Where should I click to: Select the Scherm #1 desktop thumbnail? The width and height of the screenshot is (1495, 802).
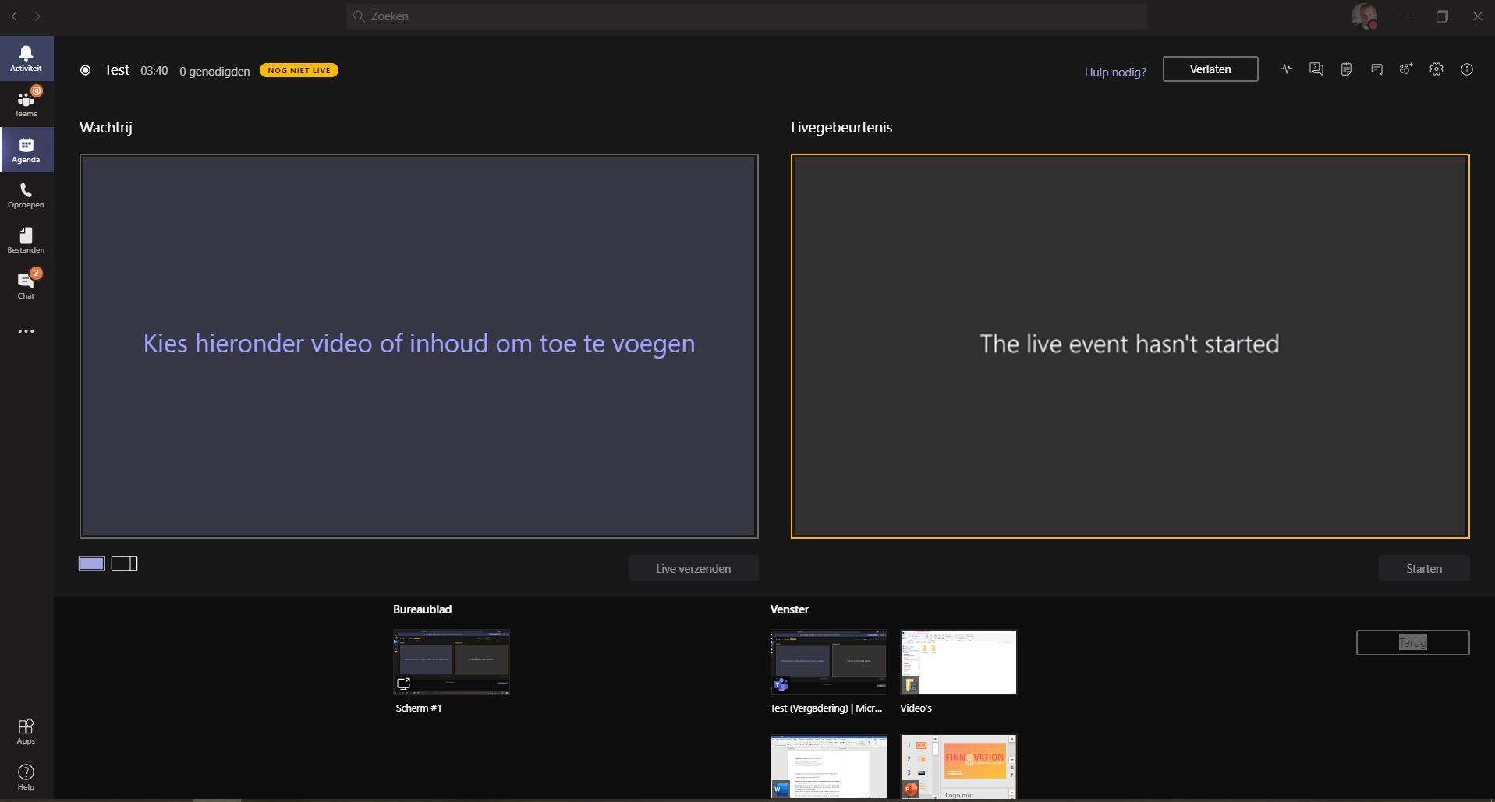[x=452, y=662]
